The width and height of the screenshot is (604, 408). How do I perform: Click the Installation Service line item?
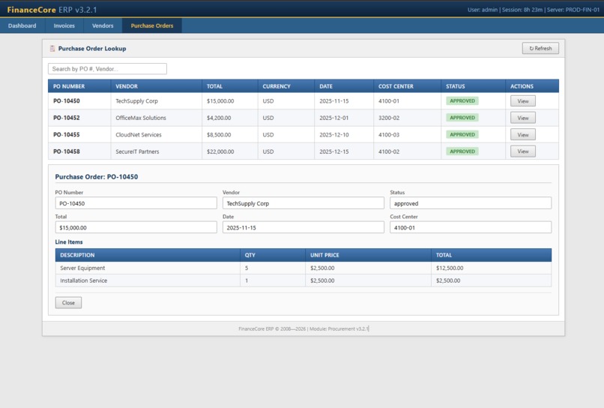click(84, 280)
